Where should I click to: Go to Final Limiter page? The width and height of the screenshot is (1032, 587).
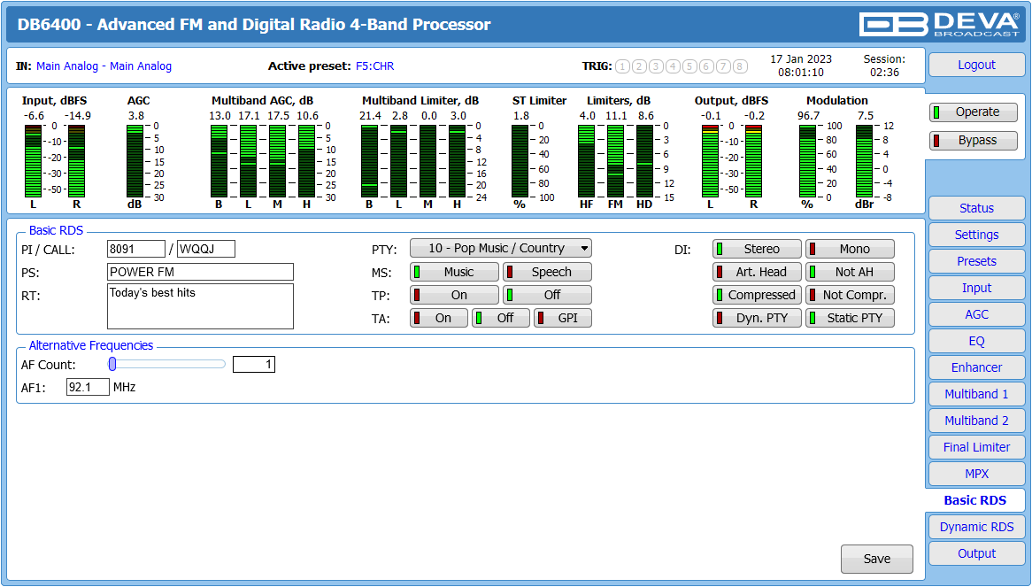(977, 447)
